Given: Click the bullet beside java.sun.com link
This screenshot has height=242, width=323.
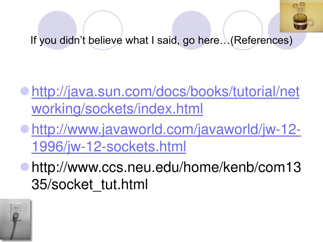Looking at the screenshot, I should [x=25, y=91].
